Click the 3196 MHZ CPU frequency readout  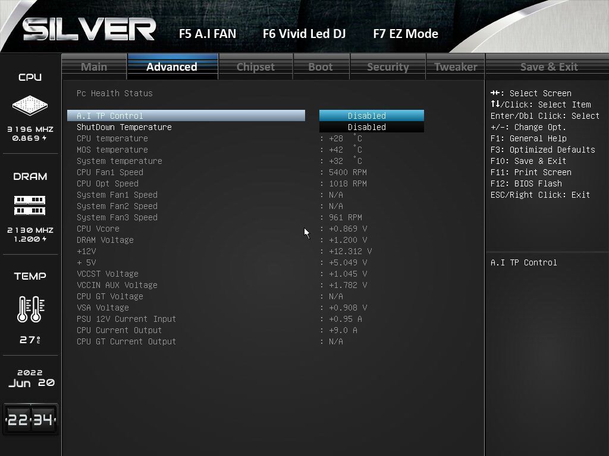pyautogui.click(x=30, y=129)
